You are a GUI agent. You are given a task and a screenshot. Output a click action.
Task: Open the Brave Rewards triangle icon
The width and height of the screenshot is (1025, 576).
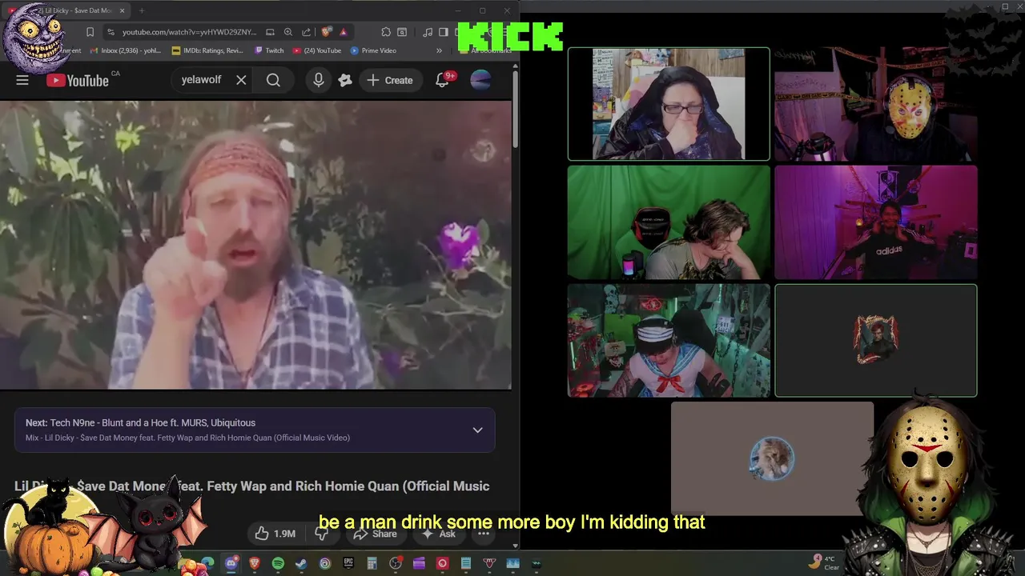343,32
